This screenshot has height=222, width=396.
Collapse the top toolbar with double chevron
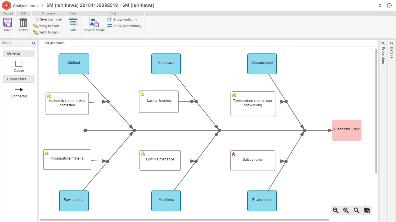pyautogui.click(x=380, y=5)
